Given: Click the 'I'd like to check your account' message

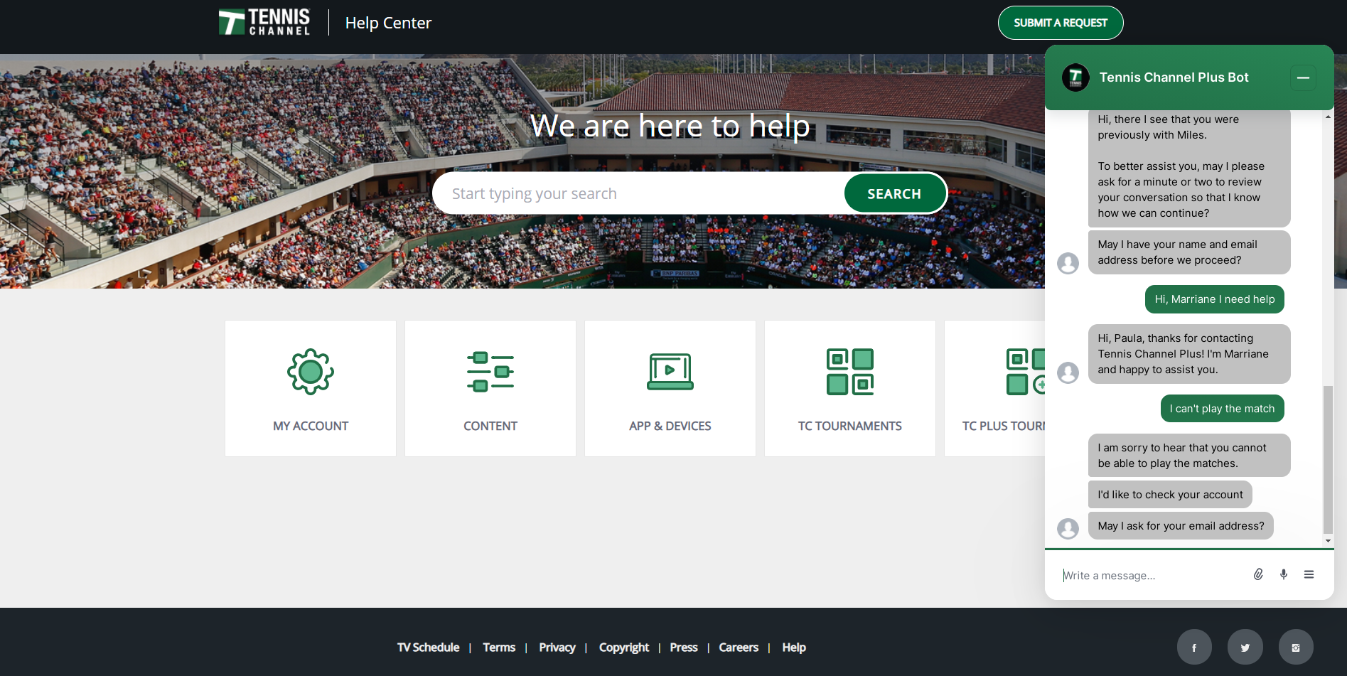Looking at the screenshot, I should click(x=1170, y=495).
